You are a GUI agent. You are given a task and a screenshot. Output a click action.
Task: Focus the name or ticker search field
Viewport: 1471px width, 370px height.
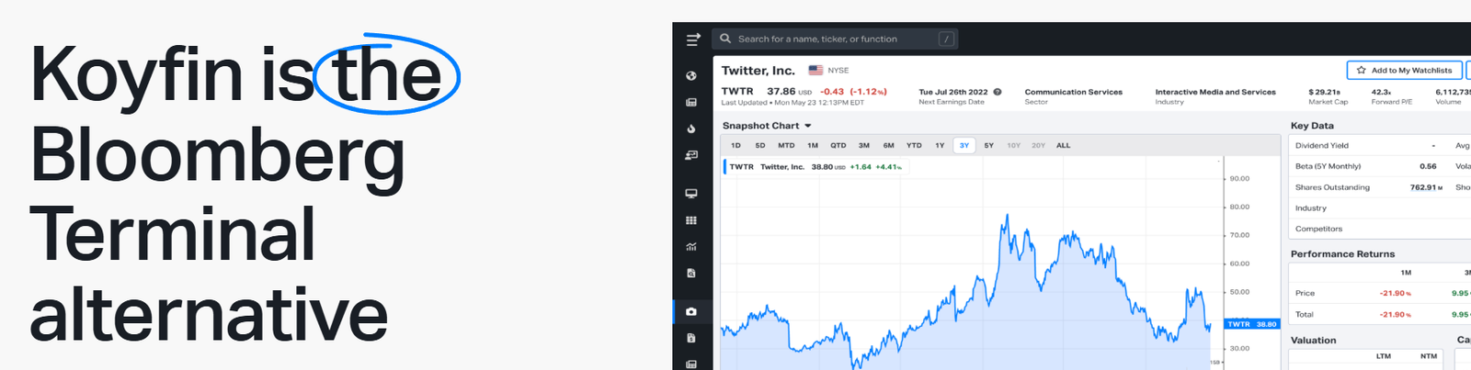point(827,39)
